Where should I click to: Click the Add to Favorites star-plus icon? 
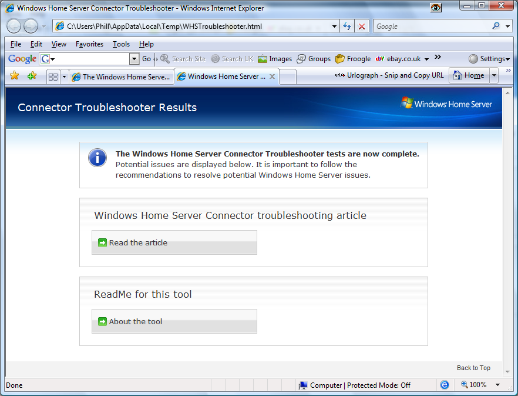32,76
